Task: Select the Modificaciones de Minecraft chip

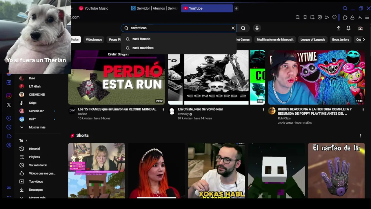Action: tap(275, 39)
